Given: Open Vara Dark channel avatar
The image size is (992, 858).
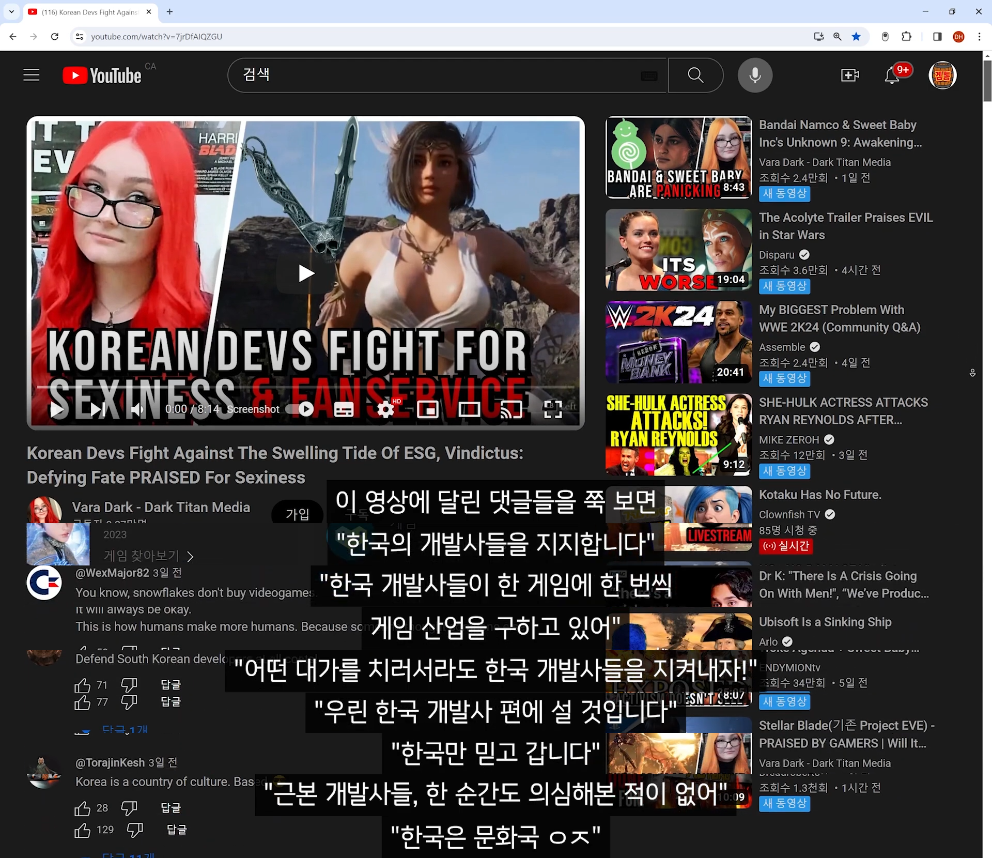Looking at the screenshot, I should [44, 510].
